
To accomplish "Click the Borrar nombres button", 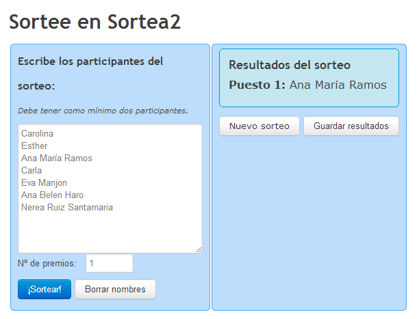I will point(115,290).
